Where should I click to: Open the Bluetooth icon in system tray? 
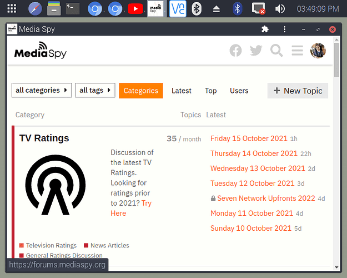[237, 8]
